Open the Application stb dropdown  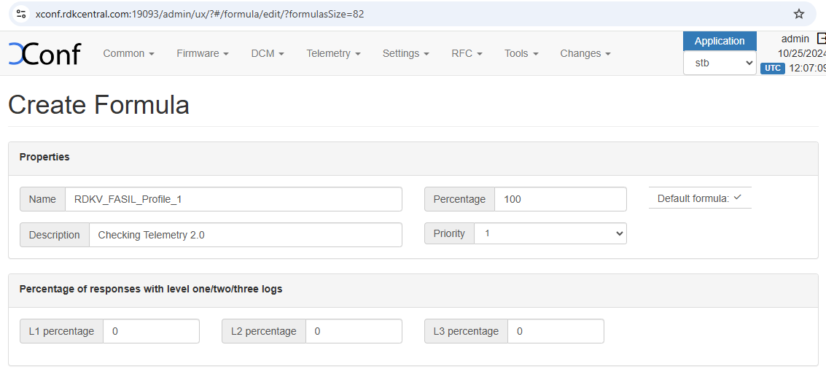click(x=719, y=63)
